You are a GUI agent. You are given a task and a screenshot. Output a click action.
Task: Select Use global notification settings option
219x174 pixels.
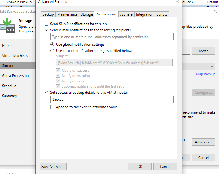click(x=52, y=45)
